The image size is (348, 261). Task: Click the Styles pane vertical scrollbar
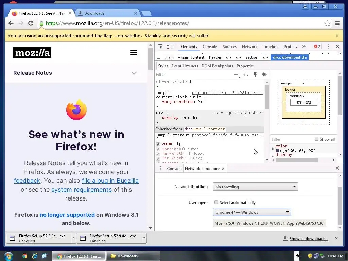[267, 97]
